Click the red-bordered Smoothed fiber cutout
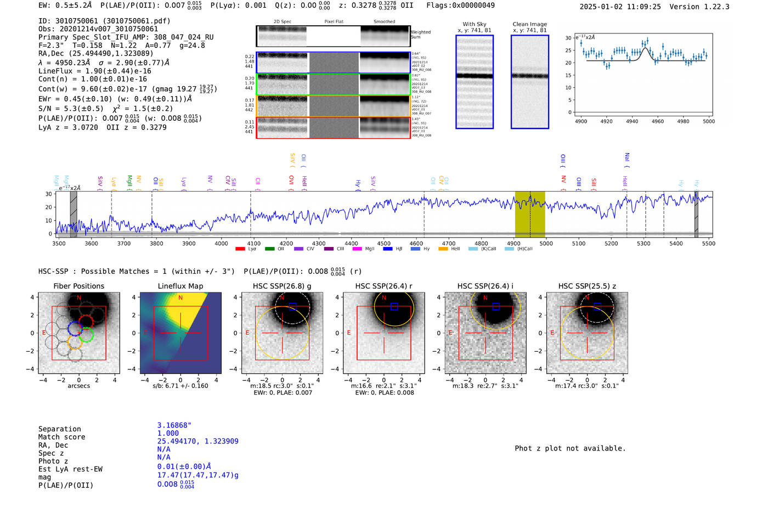Viewport: 768px width, 523px height. [385, 128]
